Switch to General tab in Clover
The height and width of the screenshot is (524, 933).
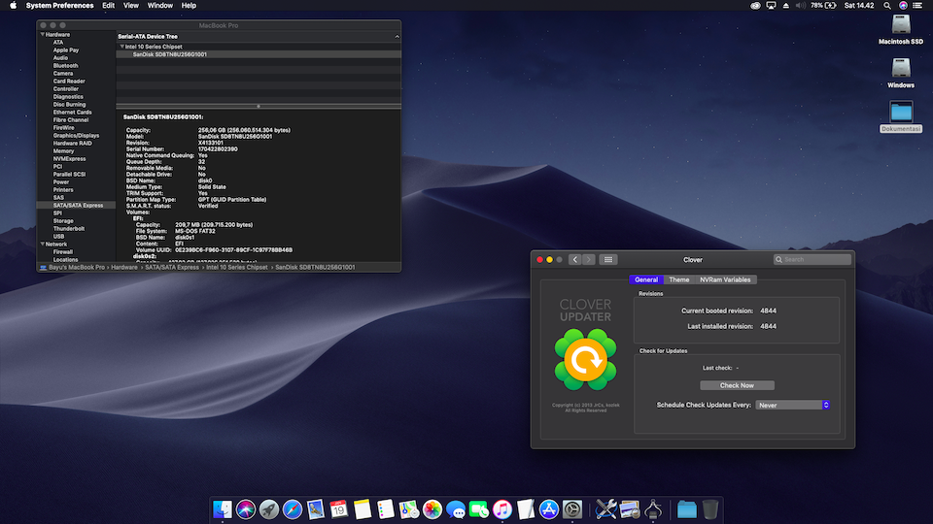pyautogui.click(x=646, y=279)
